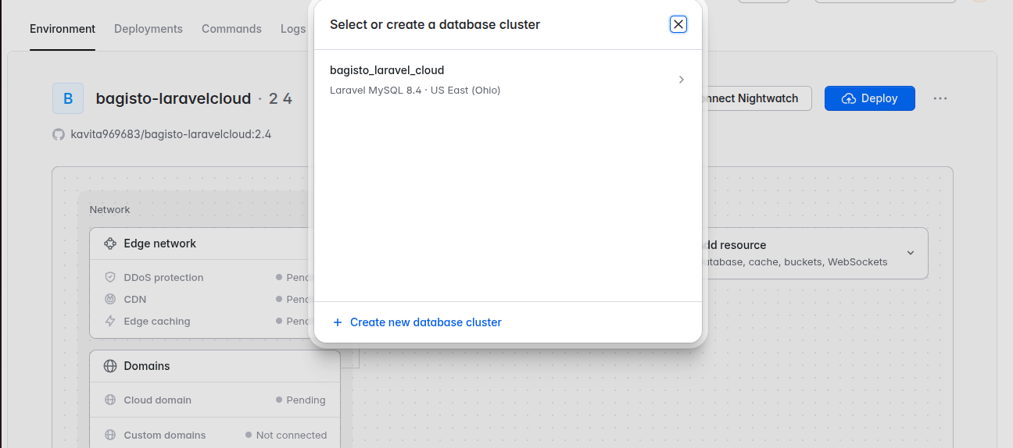Click the CDN icon
Image resolution: width=1013 pixels, height=448 pixels.
tap(110, 299)
